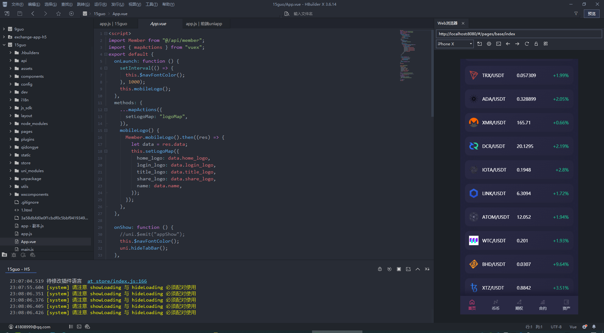
Task: Expand the store folder
Action: (x=10, y=163)
